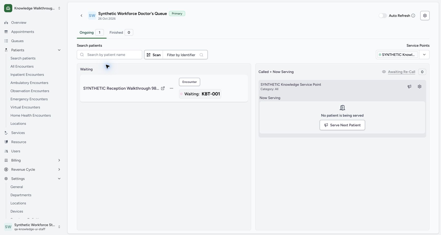Viewport: 441px width, 235px height.
Task: Click the eye icon beside Awaiting Re-Call
Action: pyautogui.click(x=384, y=72)
